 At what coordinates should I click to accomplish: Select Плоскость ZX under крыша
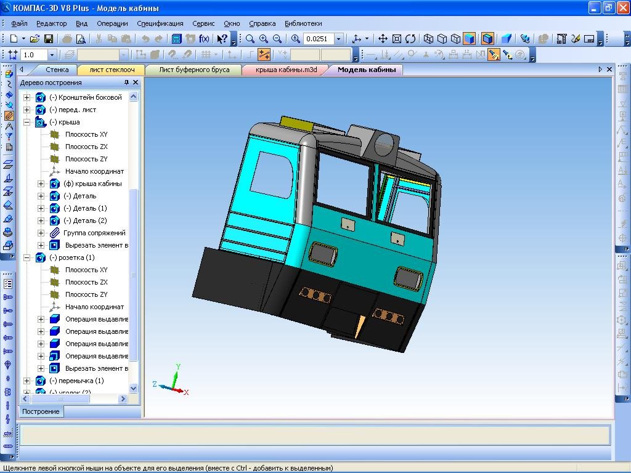coord(86,147)
